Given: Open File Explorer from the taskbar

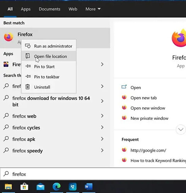Looking at the screenshot, I should [9, 186].
